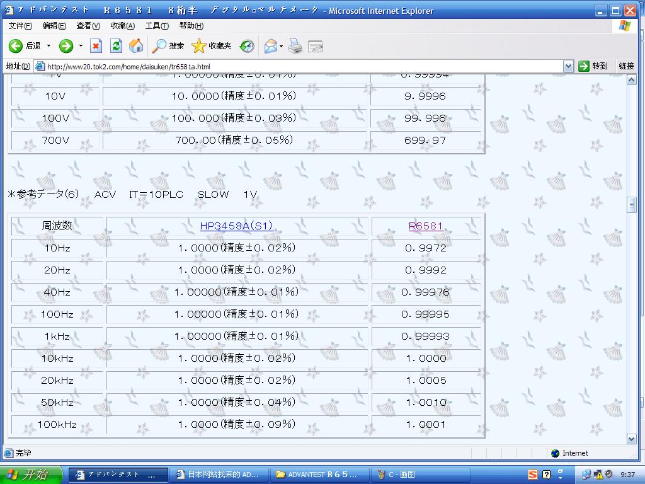Select the 10kHz frequency cell
This screenshot has width=645, height=484.
57,358
